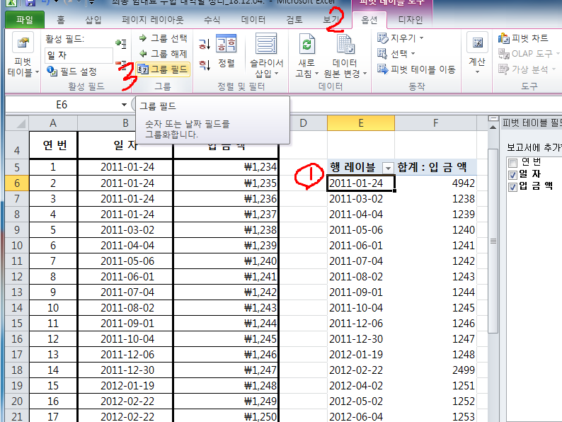Click the expand entire field icon

pyautogui.click(x=121, y=43)
